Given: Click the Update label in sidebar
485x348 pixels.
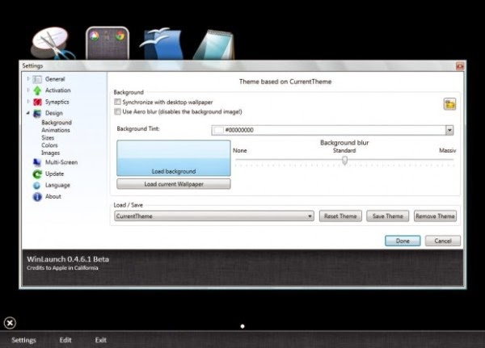Looking at the screenshot, I should [x=54, y=174].
